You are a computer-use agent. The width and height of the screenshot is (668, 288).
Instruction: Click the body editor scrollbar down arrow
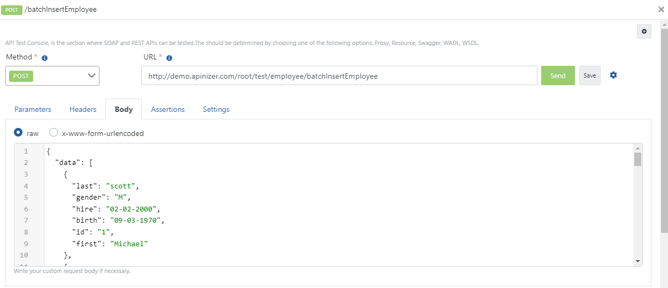point(638,261)
